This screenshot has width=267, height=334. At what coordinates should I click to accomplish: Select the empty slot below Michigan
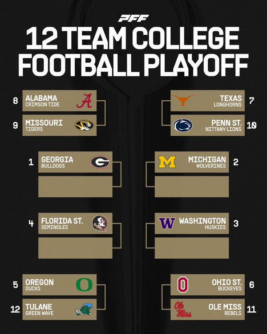[x=191, y=187]
